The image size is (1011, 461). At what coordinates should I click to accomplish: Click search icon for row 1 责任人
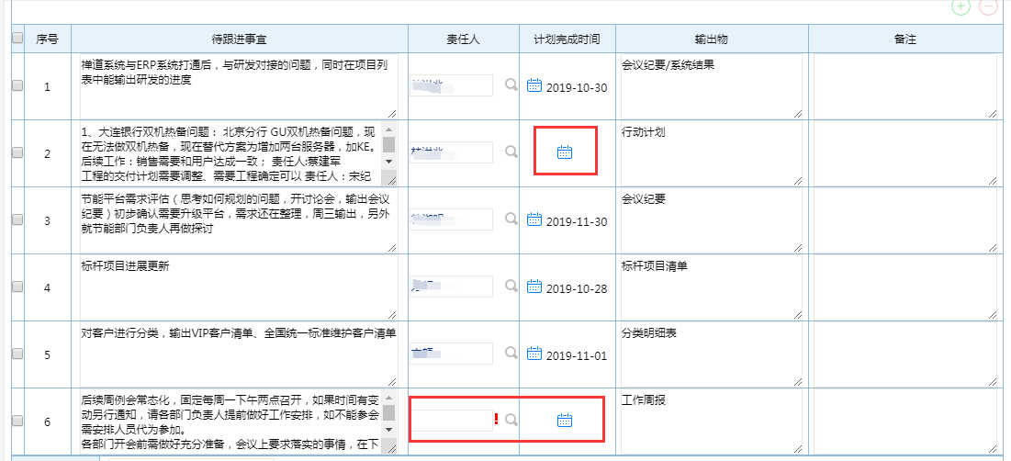coord(512,85)
